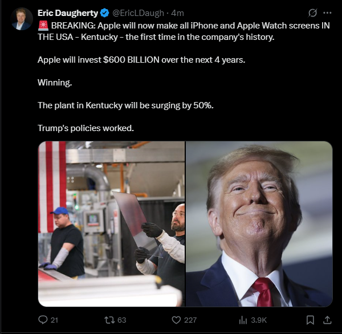This screenshot has width=342, height=334.
Task: Click the share upload arrow icon
Action: [x=327, y=320]
